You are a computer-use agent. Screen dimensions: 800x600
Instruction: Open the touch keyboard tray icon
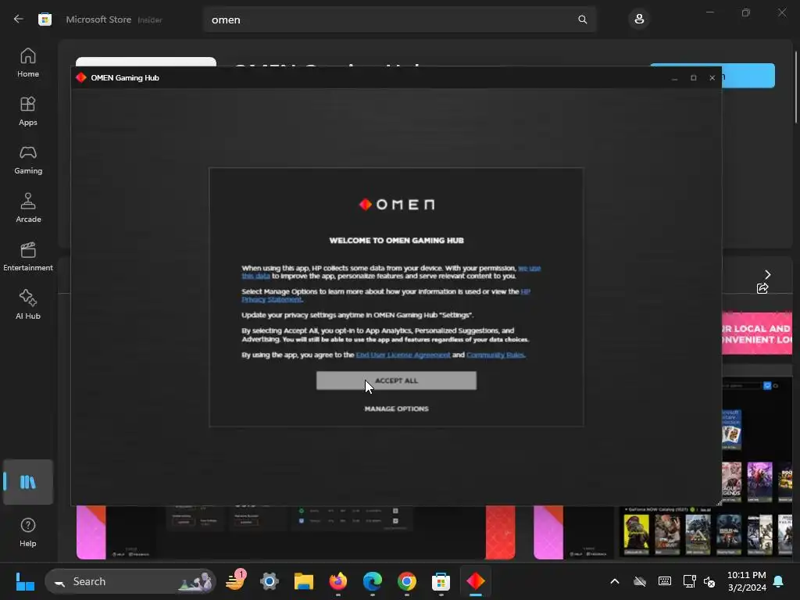coord(664,581)
